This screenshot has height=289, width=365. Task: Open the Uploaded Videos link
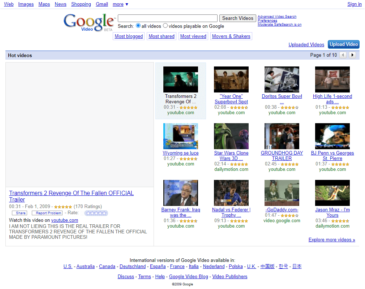[306, 44]
